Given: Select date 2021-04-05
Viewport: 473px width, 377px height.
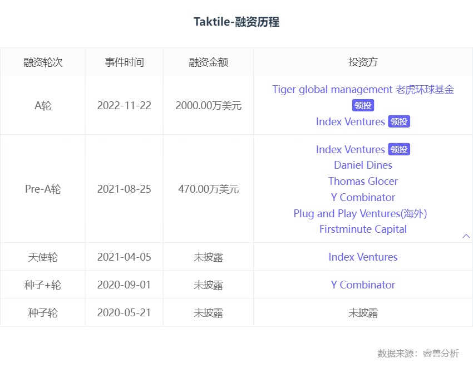Looking at the screenshot, I should pyautogui.click(x=124, y=257).
